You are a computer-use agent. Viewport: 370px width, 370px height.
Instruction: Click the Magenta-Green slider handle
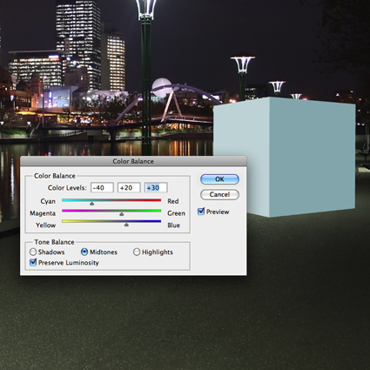point(122,214)
